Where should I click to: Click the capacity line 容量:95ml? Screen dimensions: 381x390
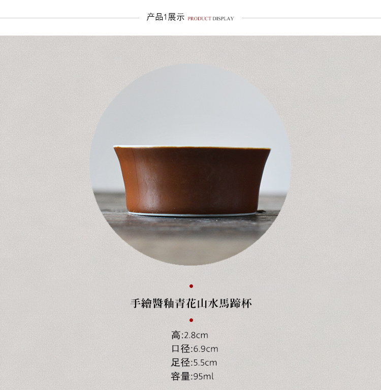tap(192, 376)
